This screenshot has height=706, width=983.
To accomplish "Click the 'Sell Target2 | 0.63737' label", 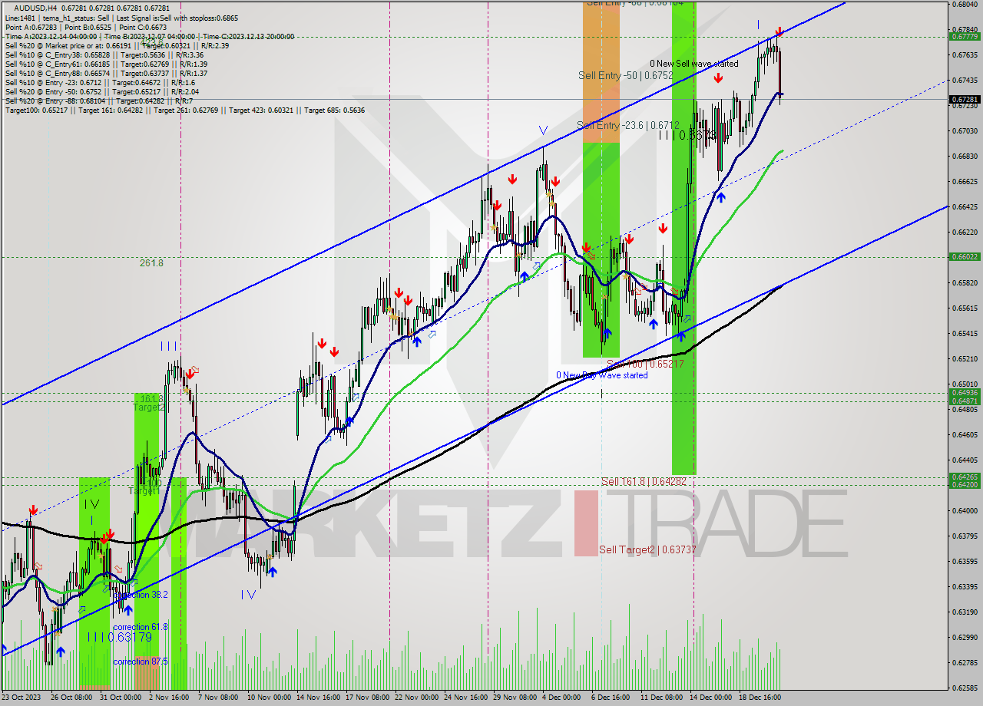I will click(x=647, y=549).
